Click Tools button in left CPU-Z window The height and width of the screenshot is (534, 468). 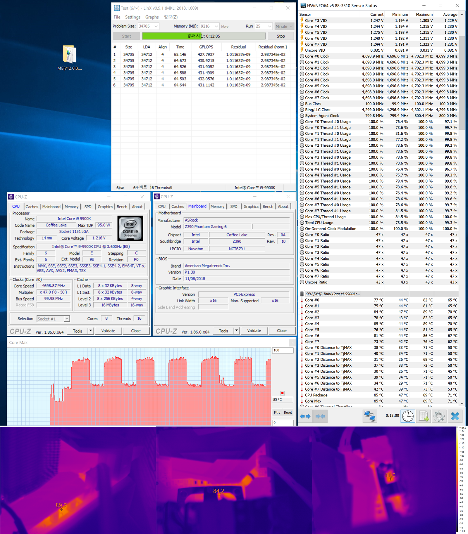click(78, 331)
